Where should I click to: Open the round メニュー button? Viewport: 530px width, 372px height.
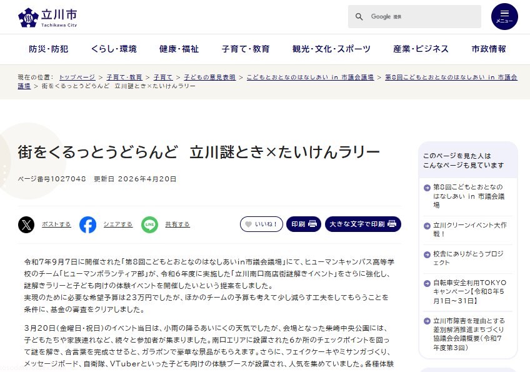coord(504,17)
